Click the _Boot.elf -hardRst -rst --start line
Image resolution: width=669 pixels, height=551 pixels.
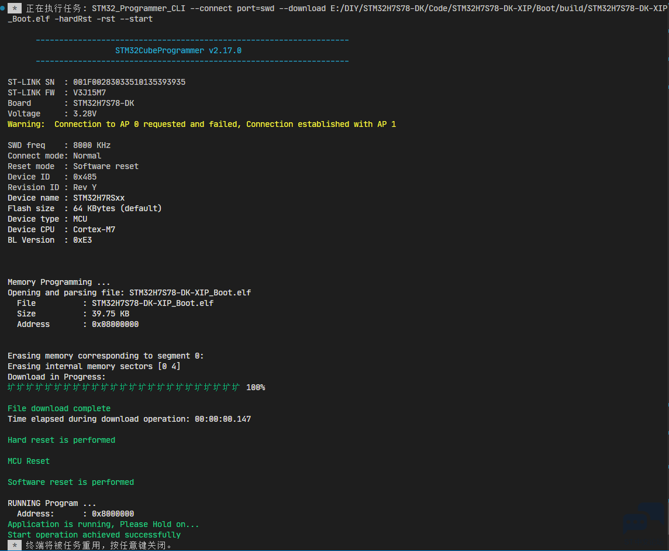tap(80, 19)
